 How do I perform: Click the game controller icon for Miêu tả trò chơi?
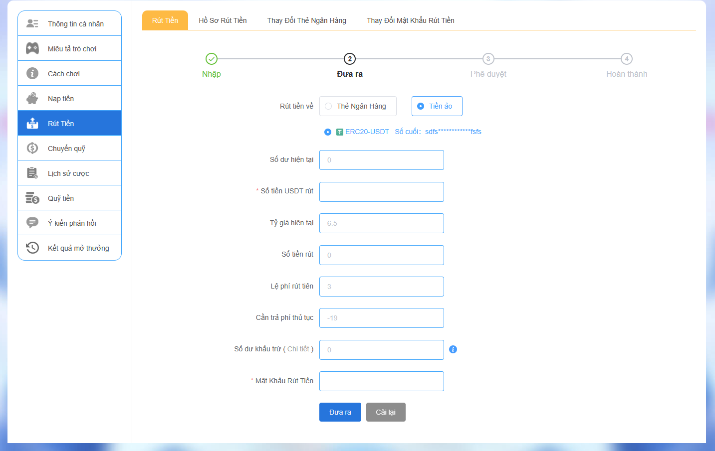point(32,48)
